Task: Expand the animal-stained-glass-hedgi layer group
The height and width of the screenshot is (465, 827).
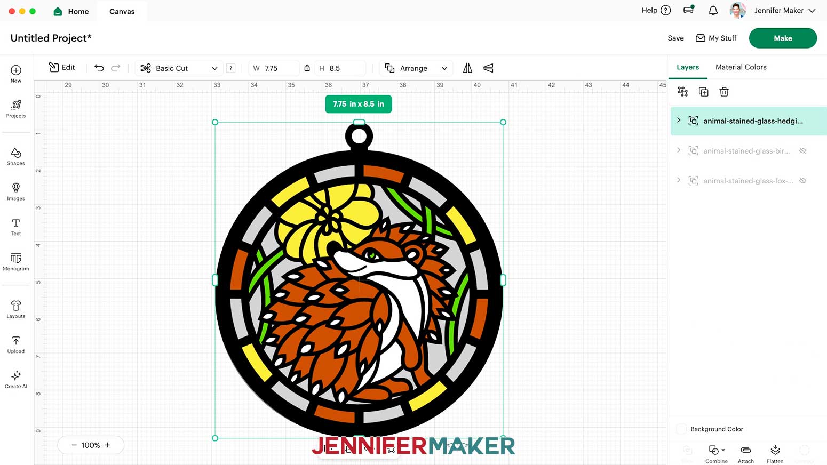Action: coord(679,121)
